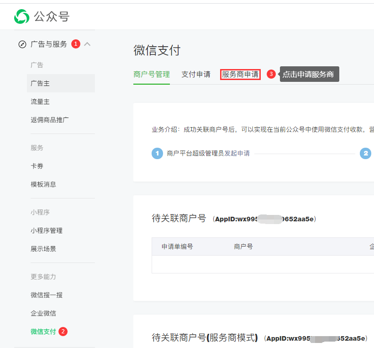Open 流量主 in the sidebar
The width and height of the screenshot is (374, 348).
pos(40,102)
